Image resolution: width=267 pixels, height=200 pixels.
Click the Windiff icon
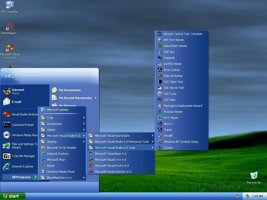[x=160, y=135]
